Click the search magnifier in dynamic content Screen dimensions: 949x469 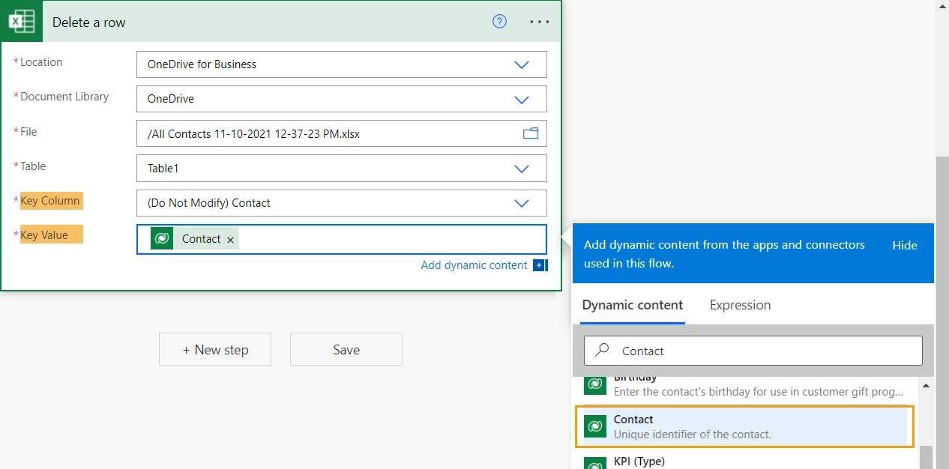point(602,351)
